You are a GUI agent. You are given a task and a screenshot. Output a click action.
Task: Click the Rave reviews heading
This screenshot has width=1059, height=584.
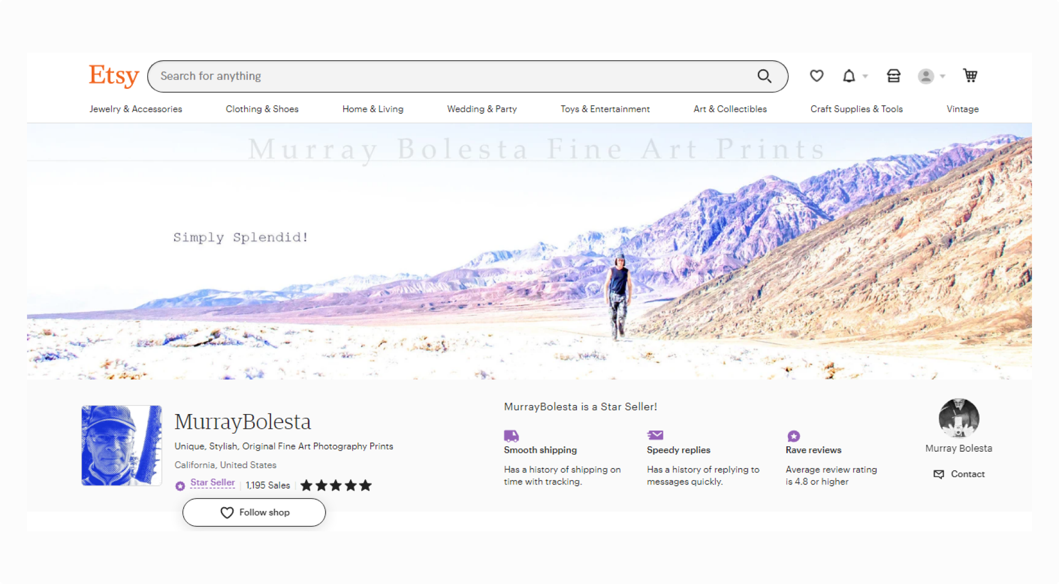tap(813, 450)
